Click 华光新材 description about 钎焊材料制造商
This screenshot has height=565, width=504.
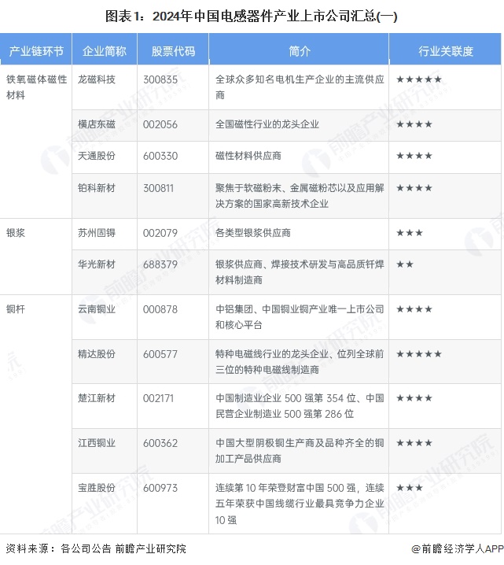tap(300, 272)
